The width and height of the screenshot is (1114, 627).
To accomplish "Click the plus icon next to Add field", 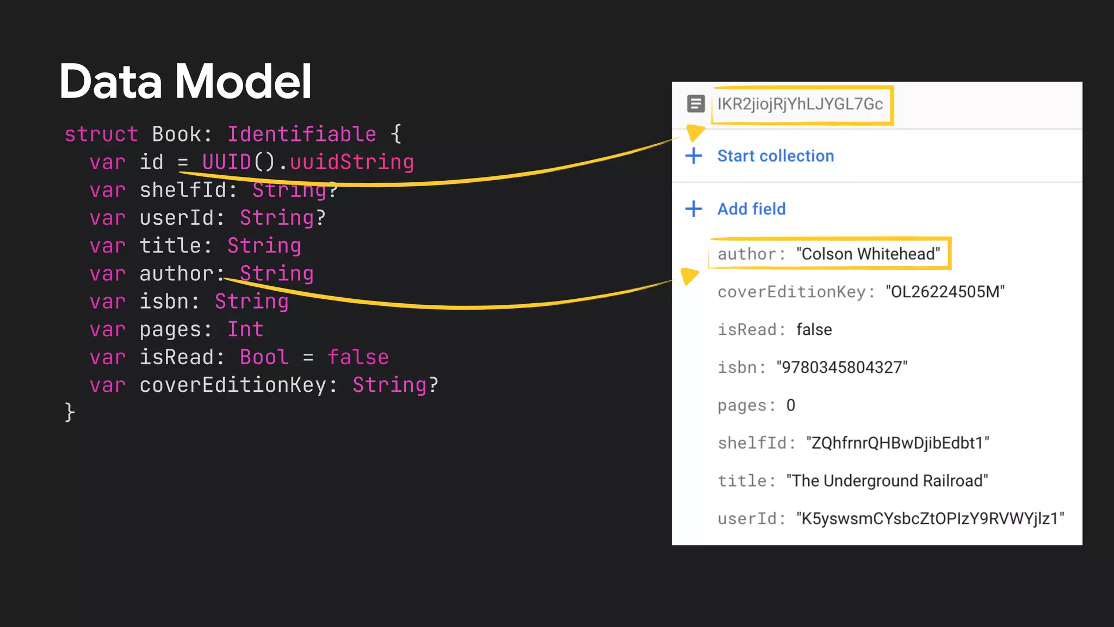I will pos(694,208).
